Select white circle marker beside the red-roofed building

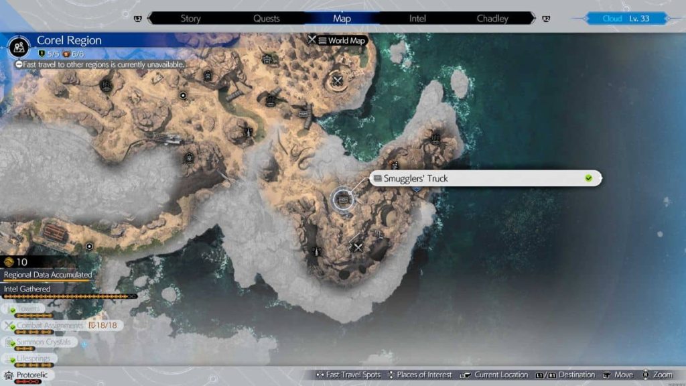coord(89,247)
